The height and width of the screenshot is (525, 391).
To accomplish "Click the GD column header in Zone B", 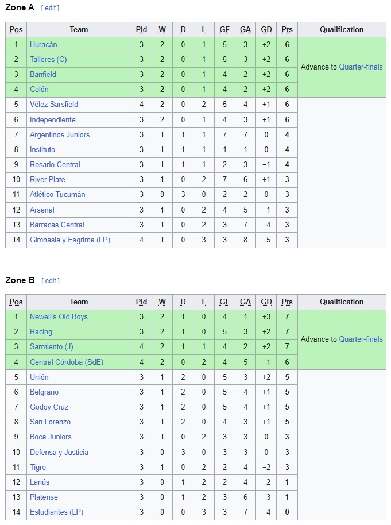I will click(x=266, y=302).
